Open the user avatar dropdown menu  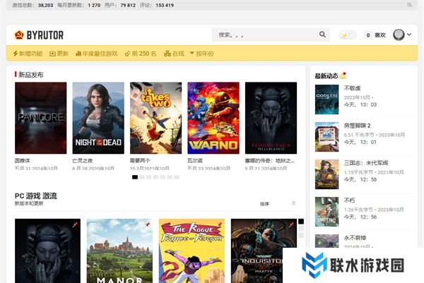pos(402,35)
